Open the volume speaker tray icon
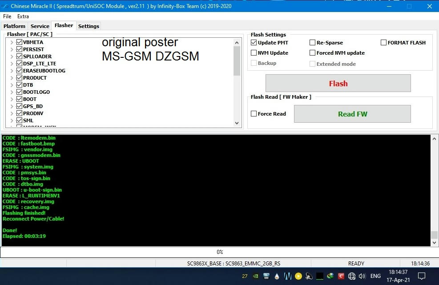439x285 pixels. tap(362, 276)
